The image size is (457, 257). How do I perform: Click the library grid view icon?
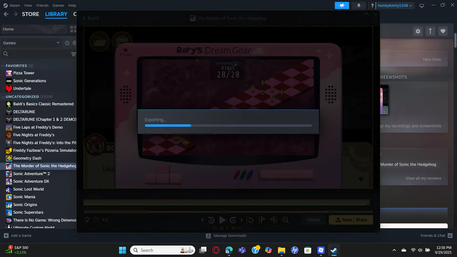coord(73,29)
